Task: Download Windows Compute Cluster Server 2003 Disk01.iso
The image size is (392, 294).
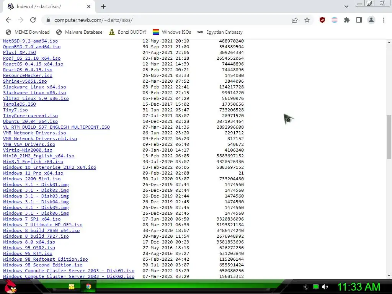Action: (x=69, y=271)
